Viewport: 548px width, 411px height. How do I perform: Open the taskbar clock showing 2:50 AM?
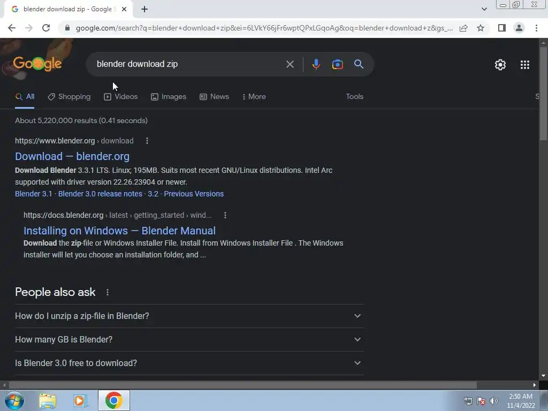pyautogui.click(x=521, y=401)
